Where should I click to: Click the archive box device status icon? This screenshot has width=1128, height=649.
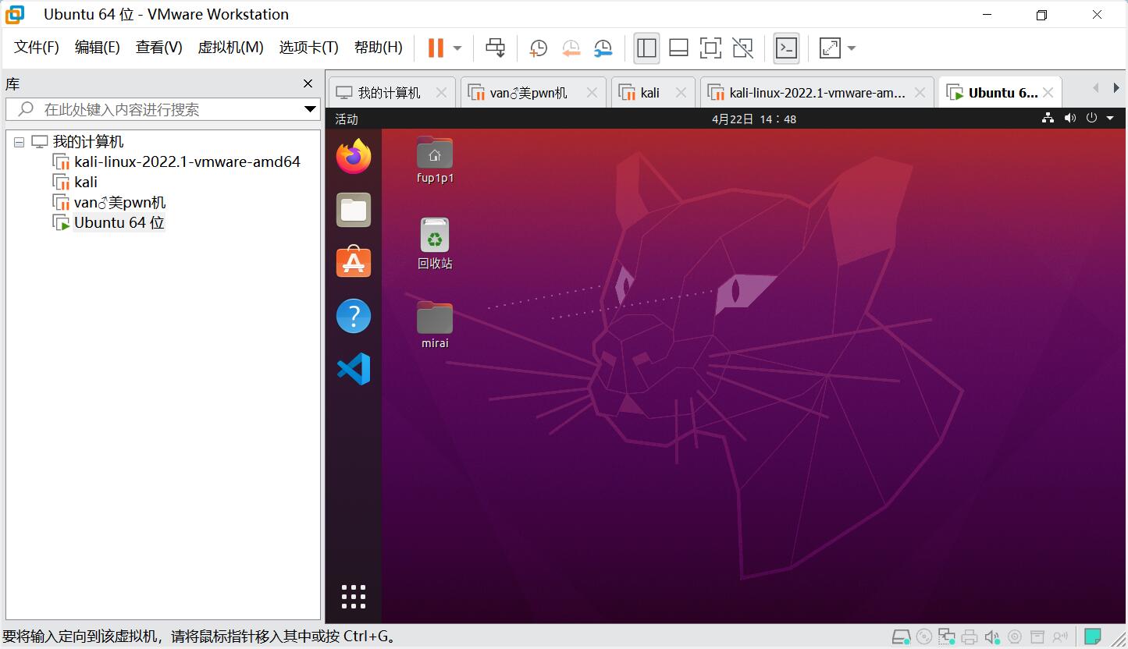[1037, 637]
